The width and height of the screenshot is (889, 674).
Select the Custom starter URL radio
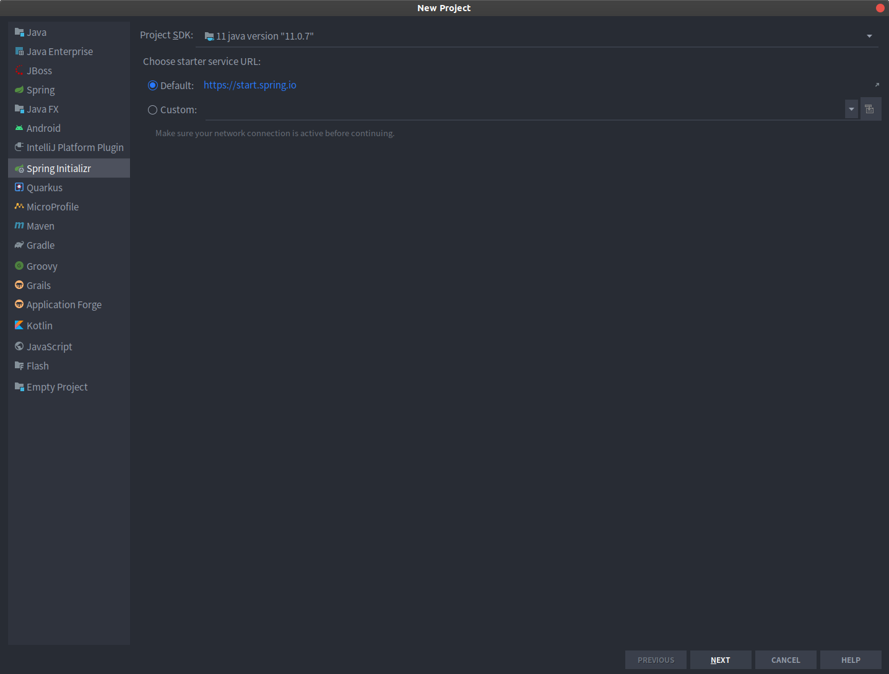(153, 110)
